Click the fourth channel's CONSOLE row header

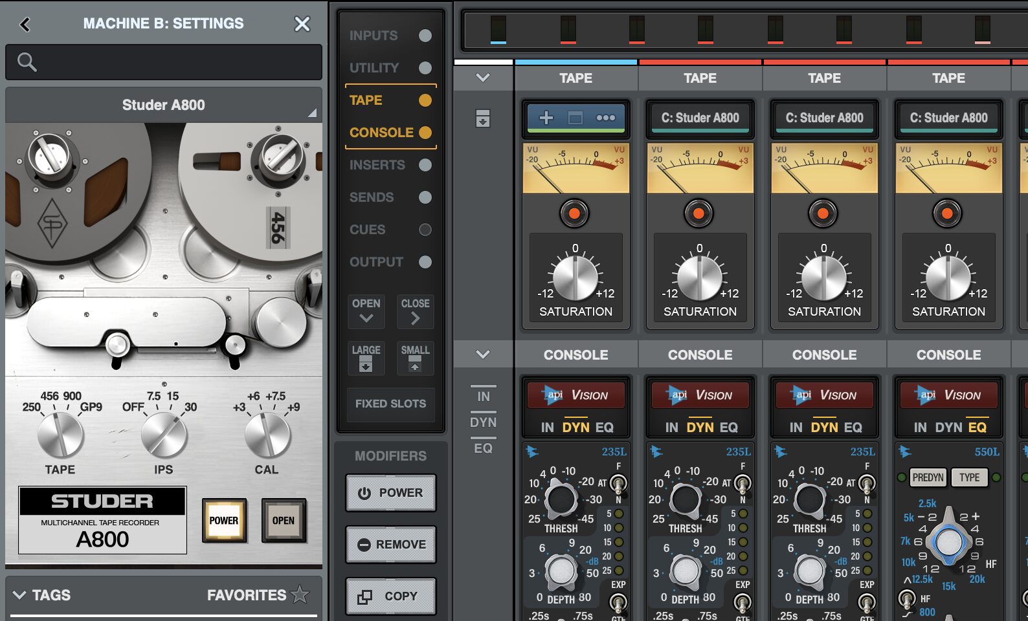click(949, 355)
